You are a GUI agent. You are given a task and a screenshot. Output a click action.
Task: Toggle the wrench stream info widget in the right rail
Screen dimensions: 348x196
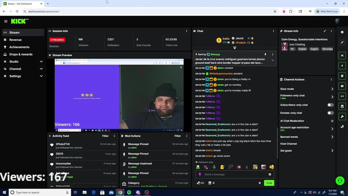coord(342,117)
